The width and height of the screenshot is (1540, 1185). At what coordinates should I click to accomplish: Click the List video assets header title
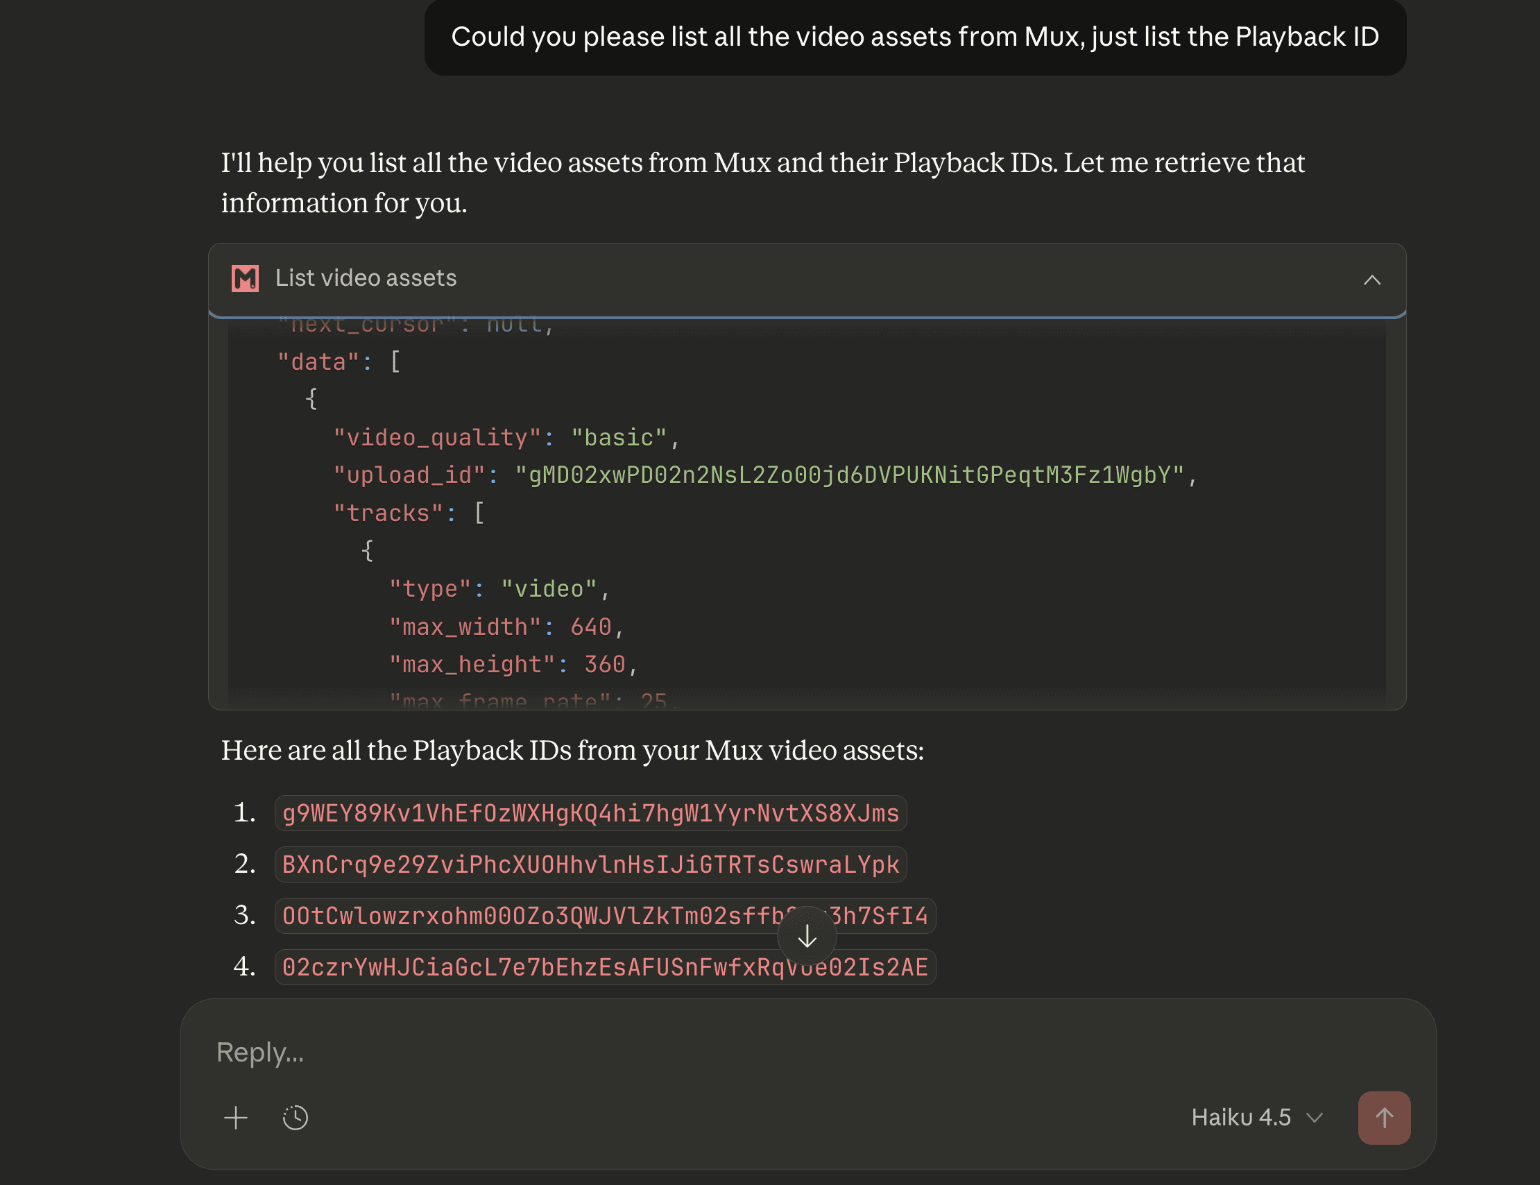366,279
